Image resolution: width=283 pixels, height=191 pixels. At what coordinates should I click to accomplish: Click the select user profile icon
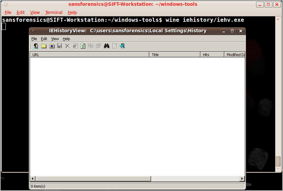[x=36, y=46]
